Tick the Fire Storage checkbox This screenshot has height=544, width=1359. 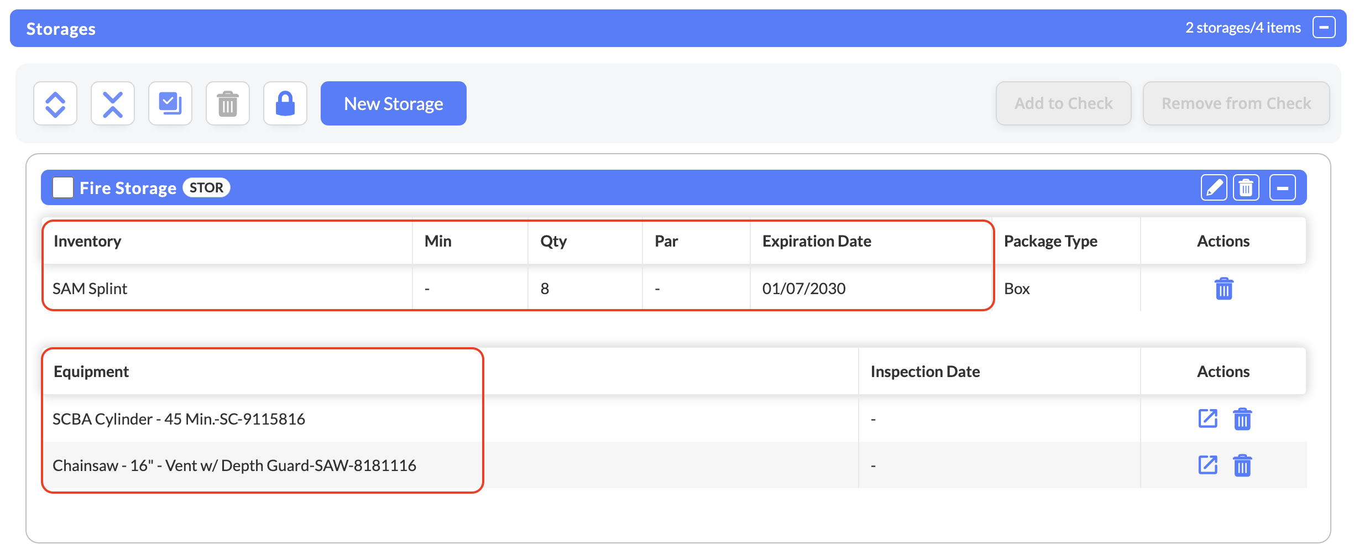63,187
